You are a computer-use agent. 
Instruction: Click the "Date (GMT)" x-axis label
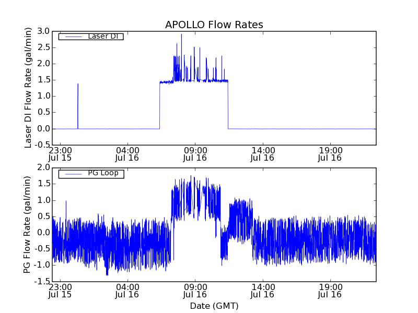pyautogui.click(x=214, y=306)
